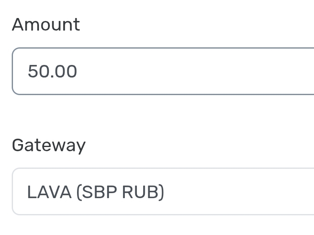The image size is (314, 235).
Task: Click the LAVA (SBP RUB) text
Action: tap(95, 192)
